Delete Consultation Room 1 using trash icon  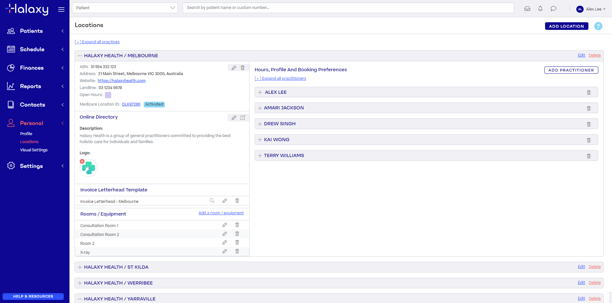click(237, 225)
